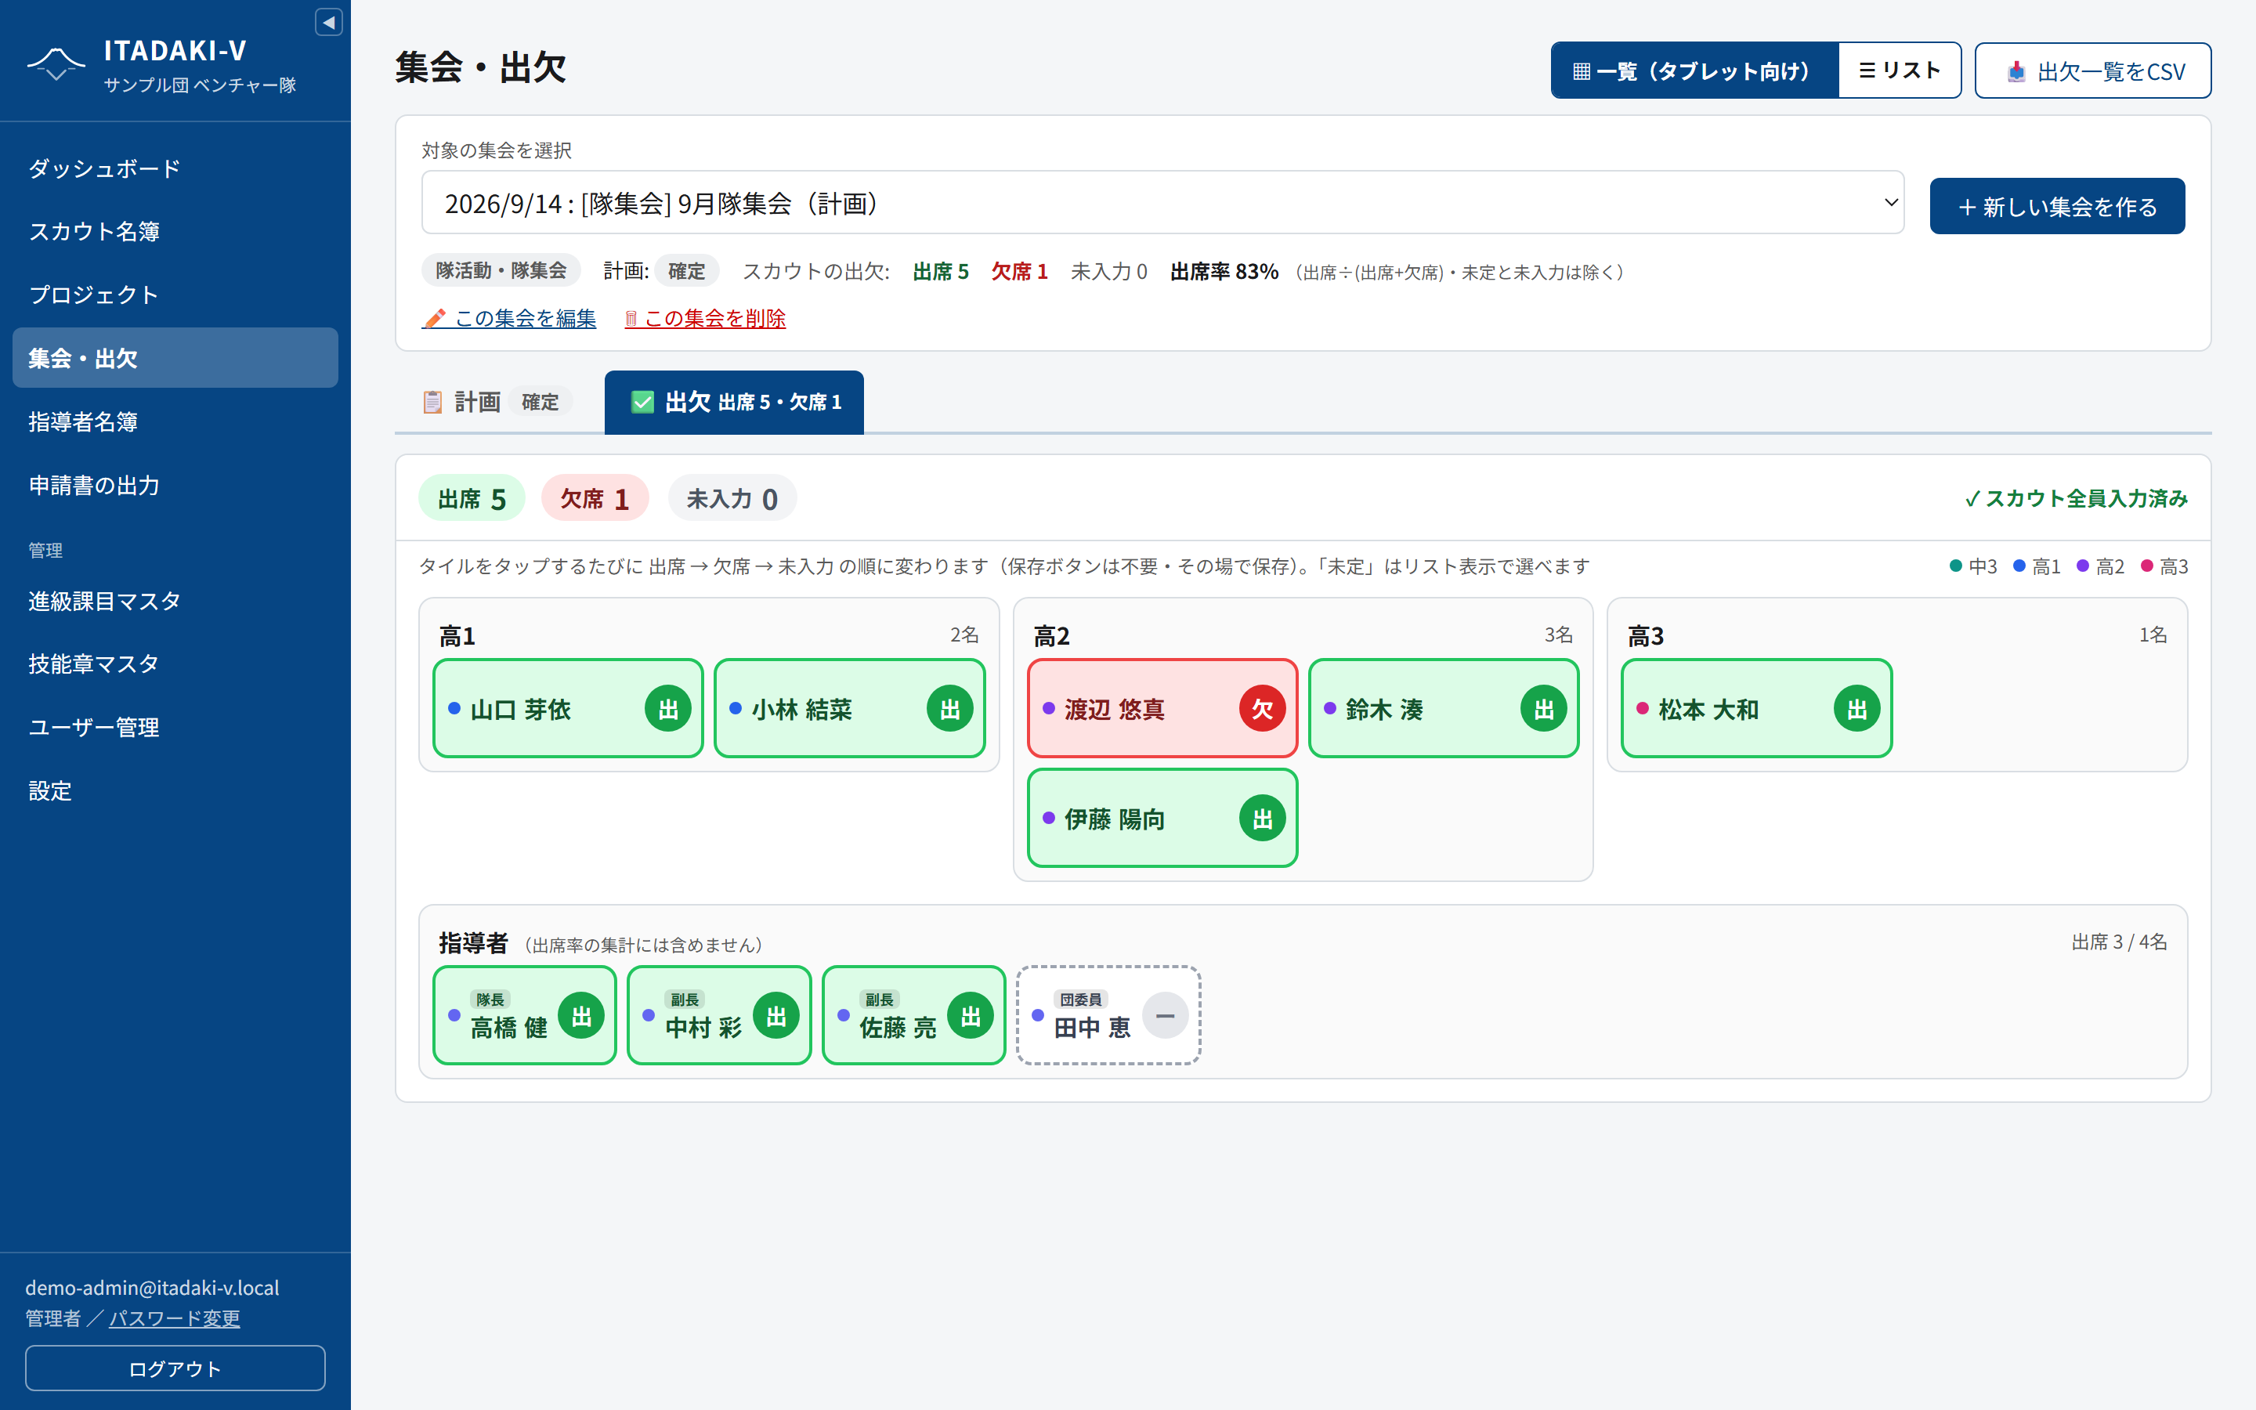Toggle 副長 佐藤 亮 attendance
The width and height of the screenshot is (2256, 1410).
pos(913,1015)
